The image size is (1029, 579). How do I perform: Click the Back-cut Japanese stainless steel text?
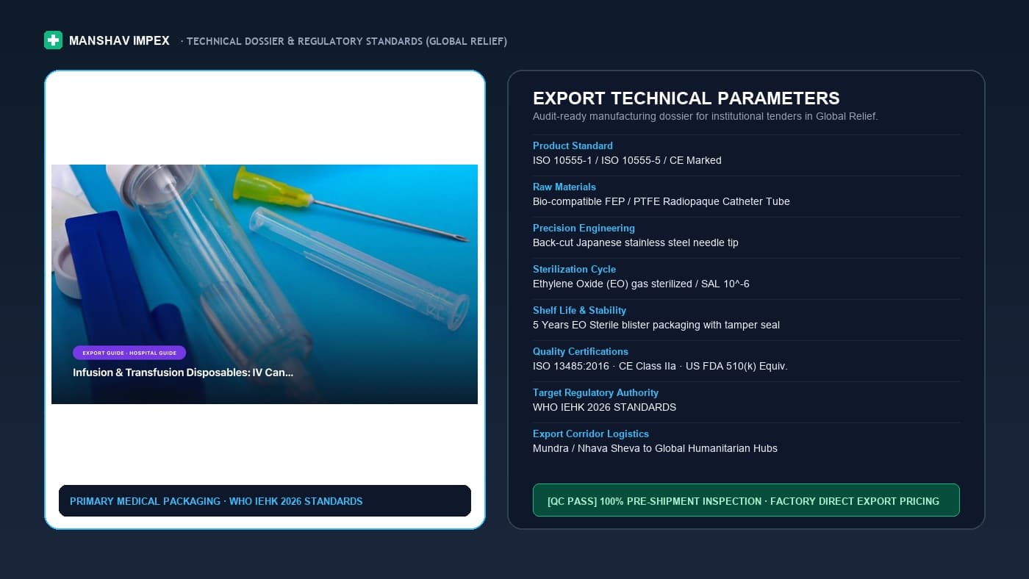[x=636, y=242]
